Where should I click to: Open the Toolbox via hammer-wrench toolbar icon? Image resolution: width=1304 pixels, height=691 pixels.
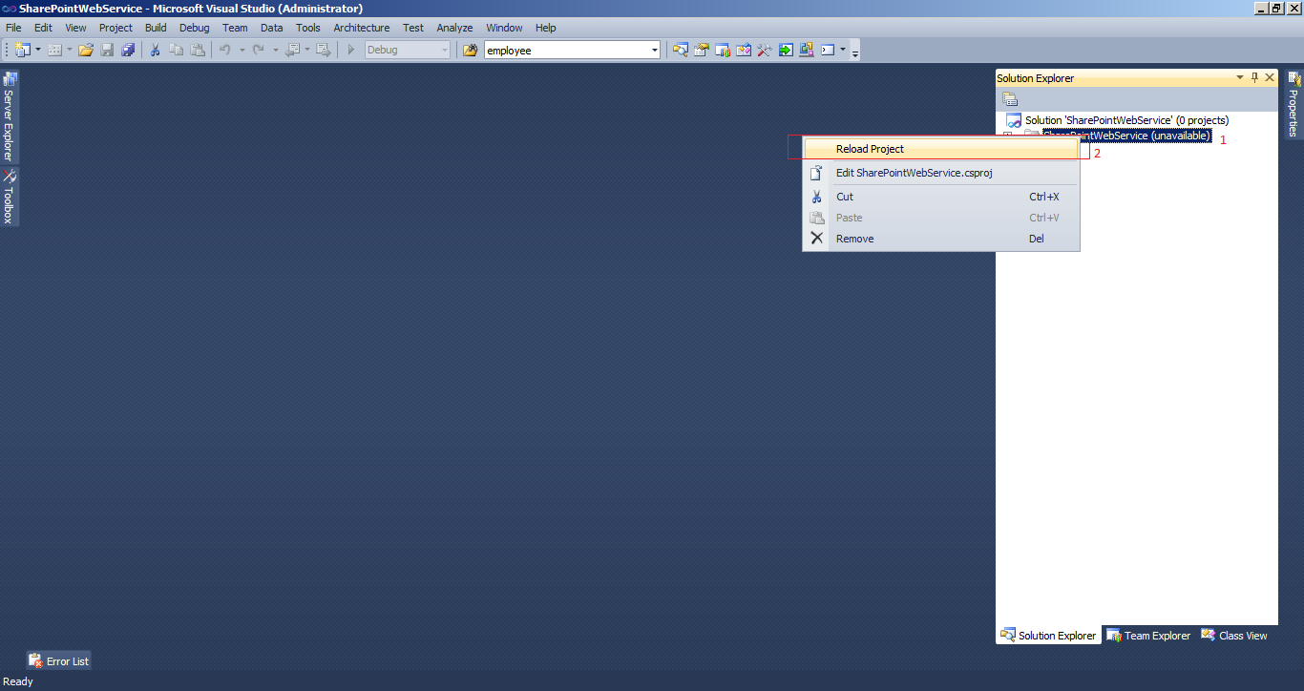[x=765, y=50]
